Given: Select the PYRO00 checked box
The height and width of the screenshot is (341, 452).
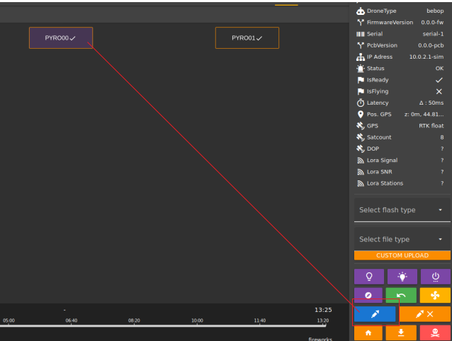Looking at the screenshot, I should 61,38.
